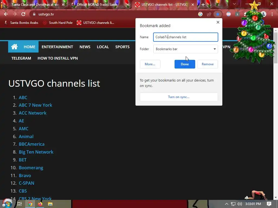Image resolution: width=278 pixels, height=208 pixels.
Task: Click the bookmark Name input field
Action: [186, 37]
